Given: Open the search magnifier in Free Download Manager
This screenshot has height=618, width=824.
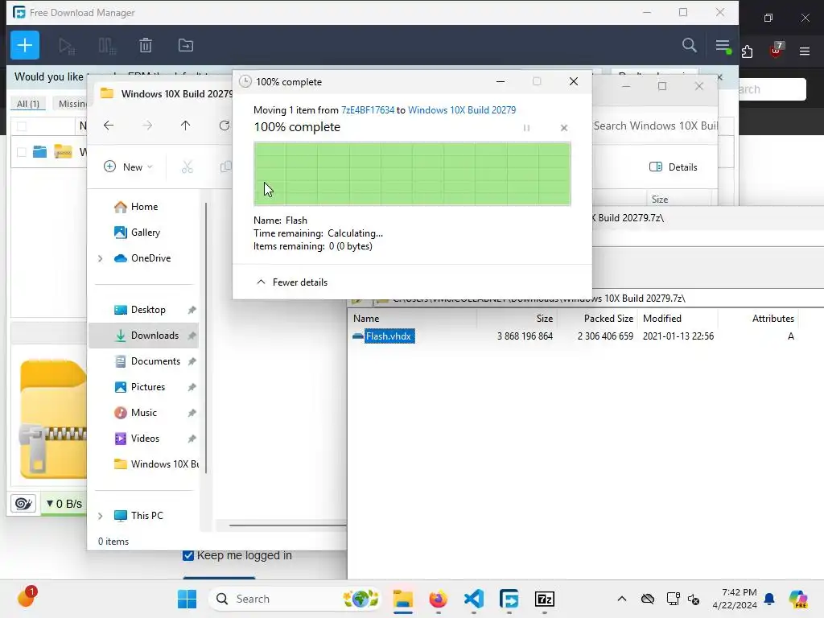Looking at the screenshot, I should (690, 45).
